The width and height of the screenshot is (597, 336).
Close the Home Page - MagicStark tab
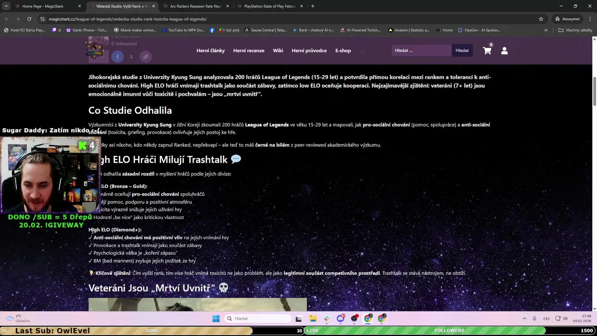[x=79, y=6]
